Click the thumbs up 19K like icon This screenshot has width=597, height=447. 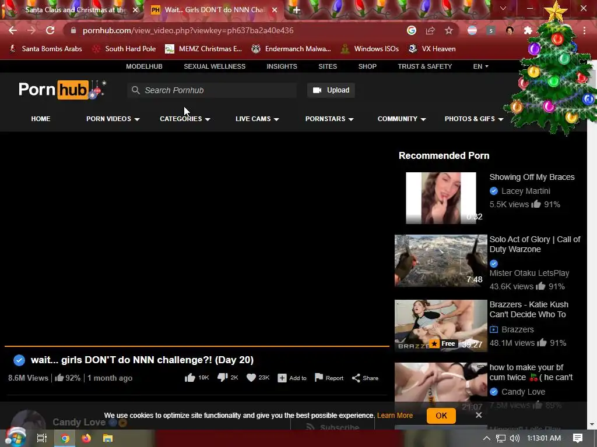(x=189, y=377)
